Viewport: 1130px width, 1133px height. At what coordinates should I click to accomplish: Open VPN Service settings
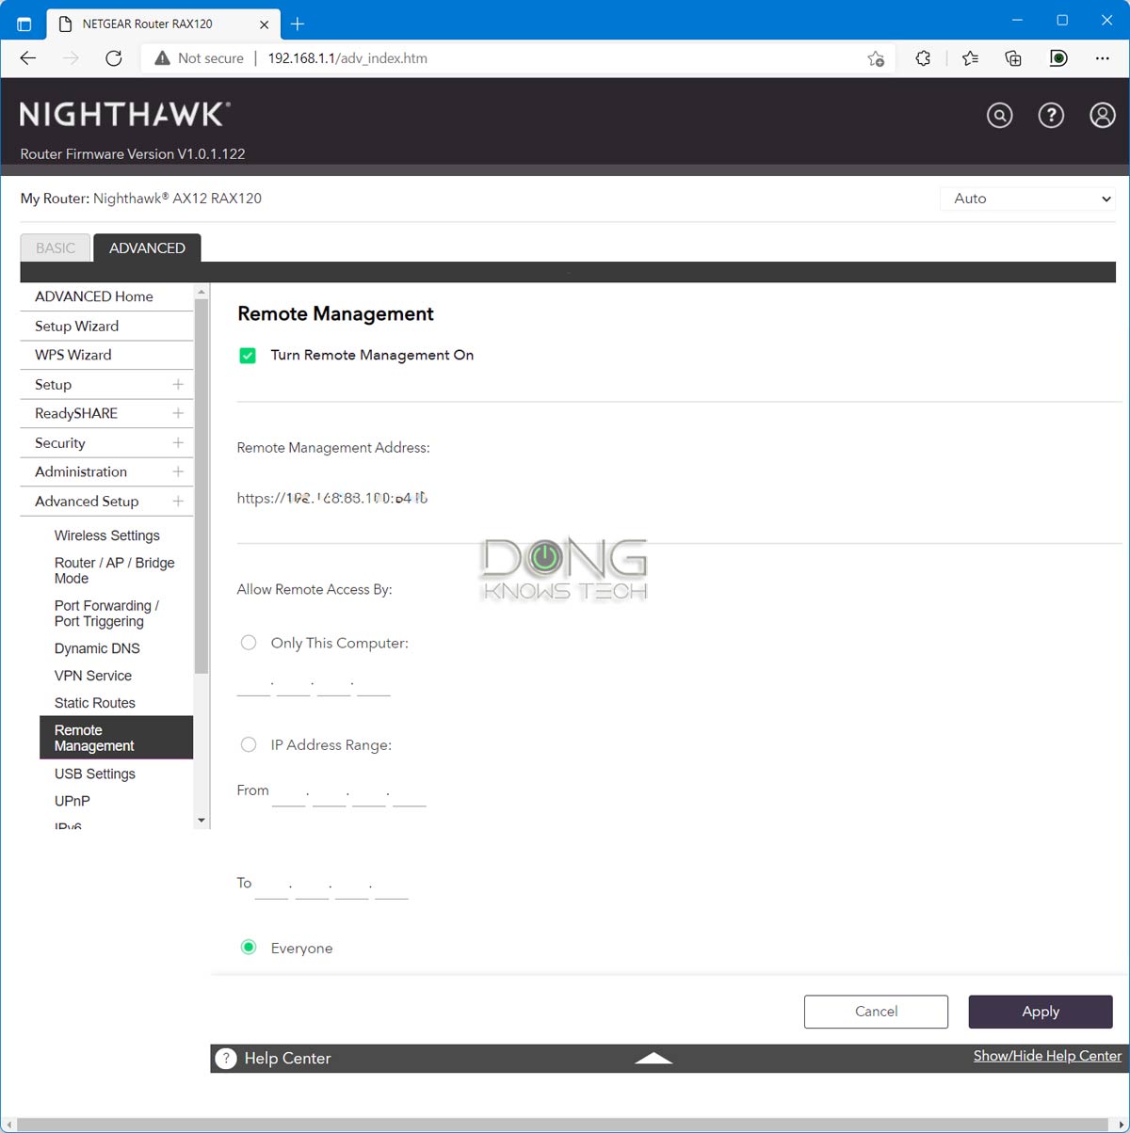(x=93, y=676)
